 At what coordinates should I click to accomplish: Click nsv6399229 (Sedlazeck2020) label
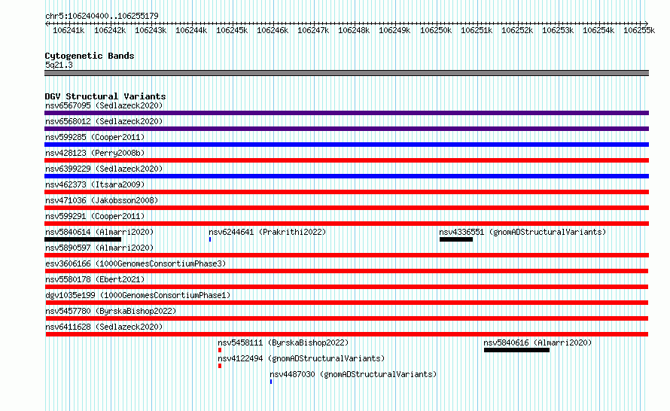104,169
